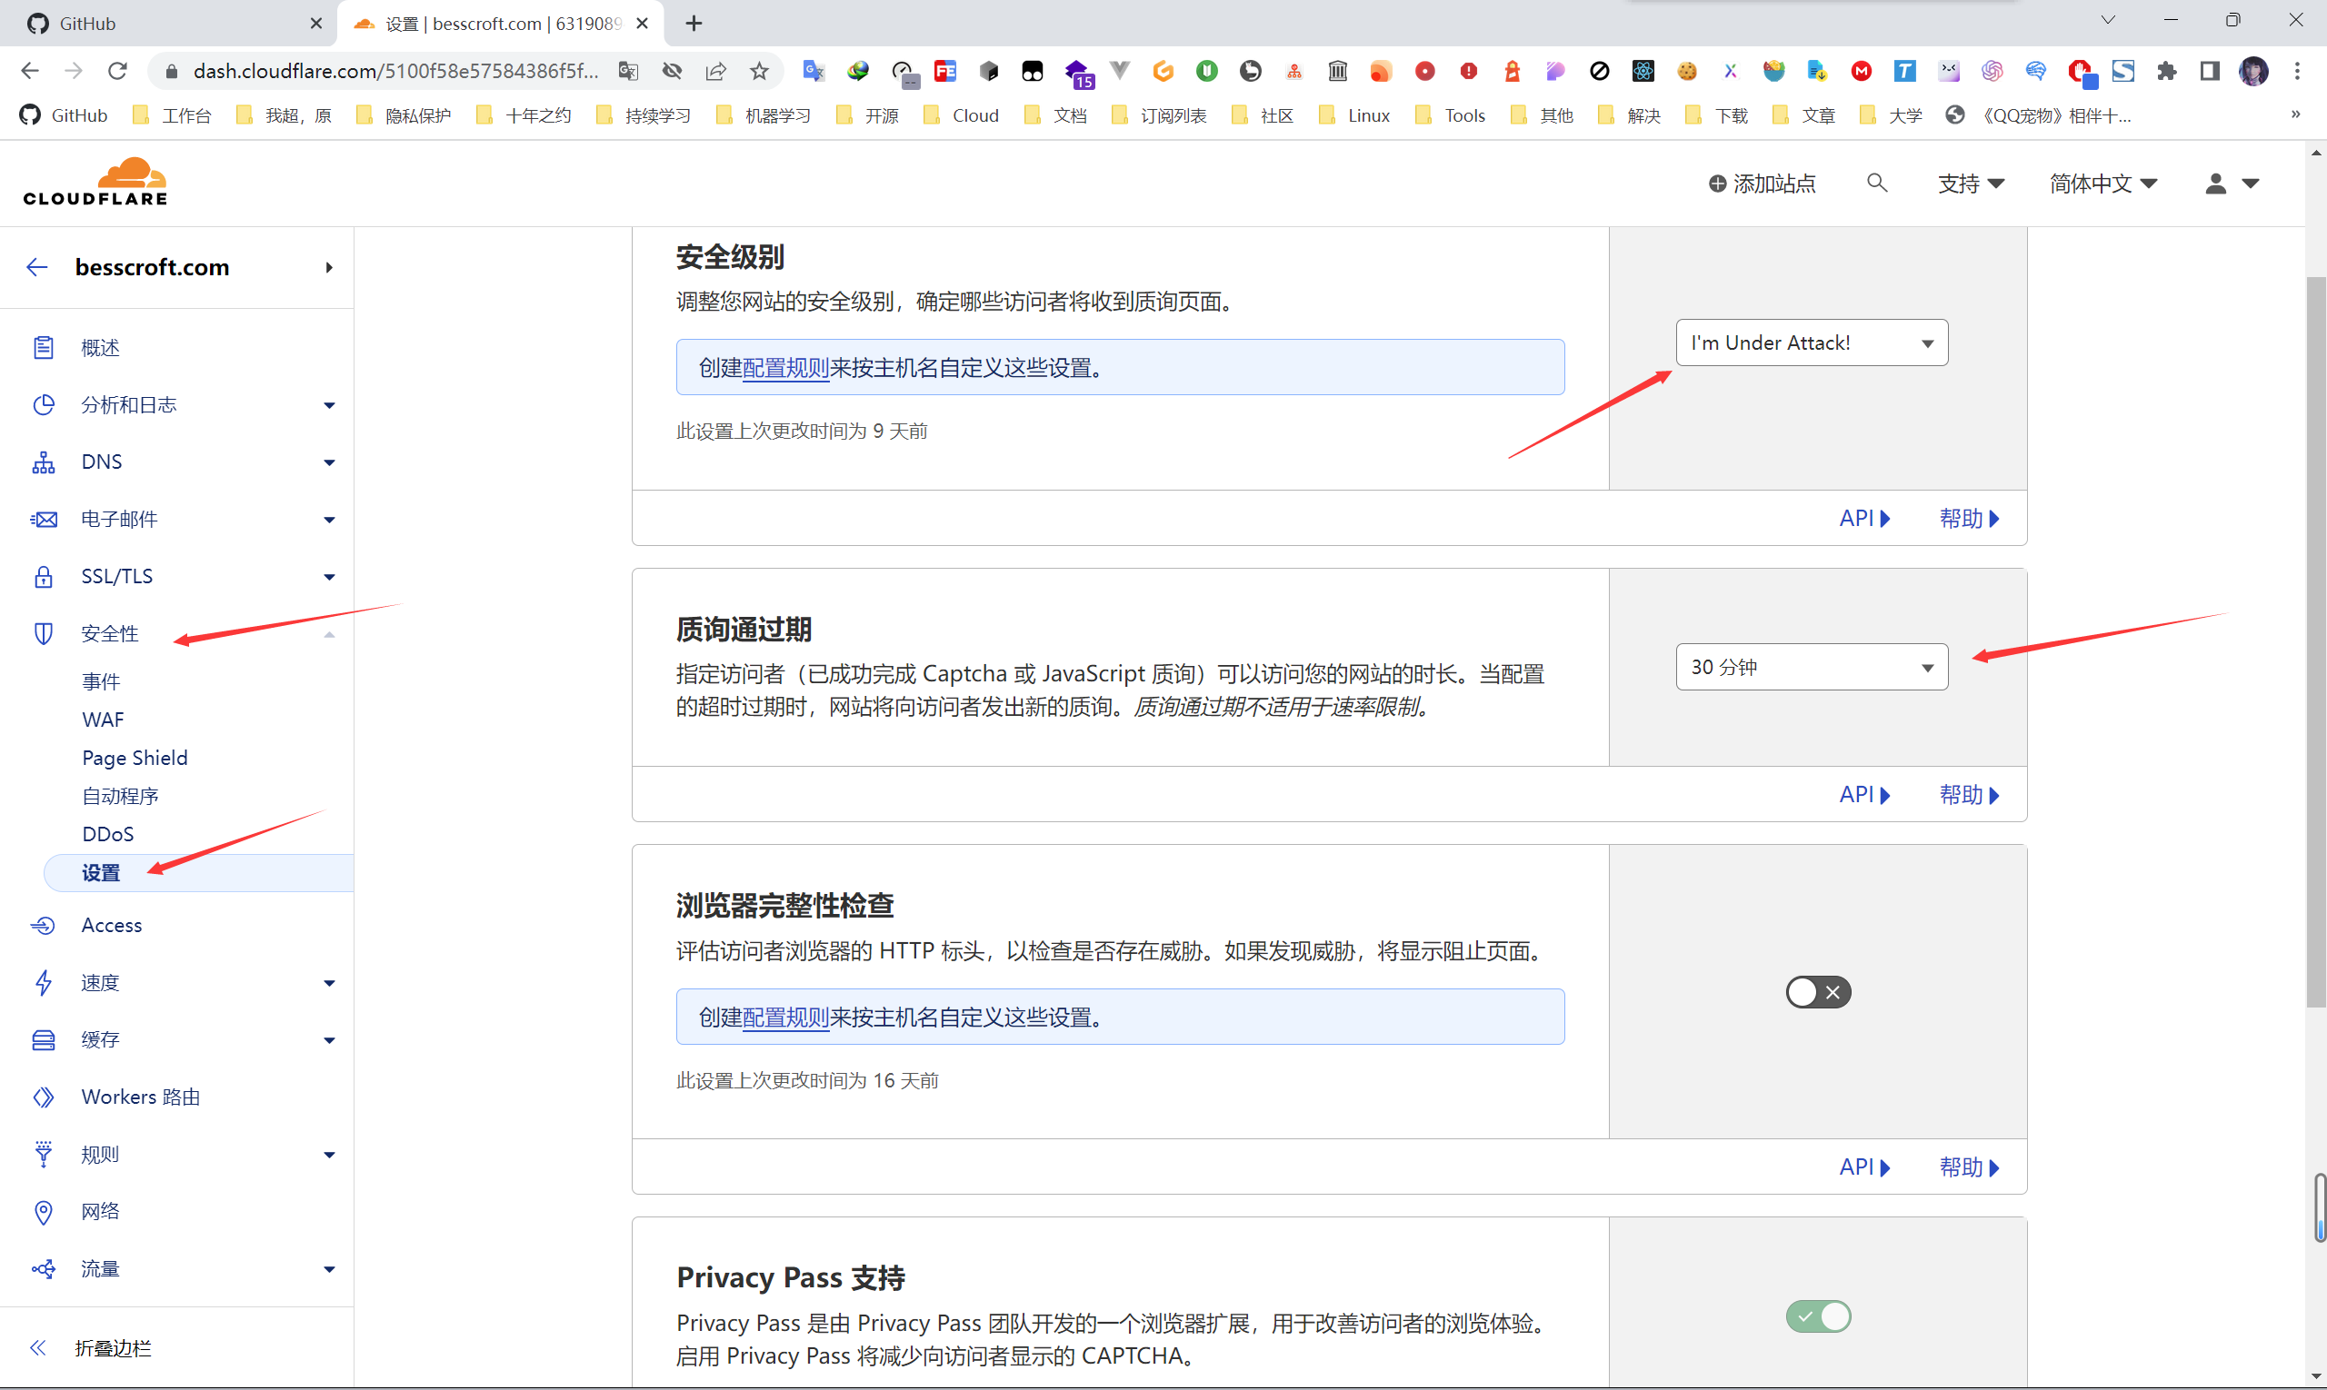Click the 缓存 storage icon

43,1039
